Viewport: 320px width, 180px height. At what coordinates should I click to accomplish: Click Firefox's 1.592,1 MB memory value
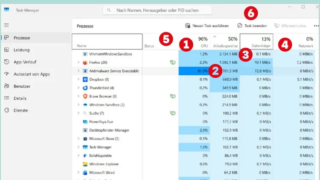[228, 62]
